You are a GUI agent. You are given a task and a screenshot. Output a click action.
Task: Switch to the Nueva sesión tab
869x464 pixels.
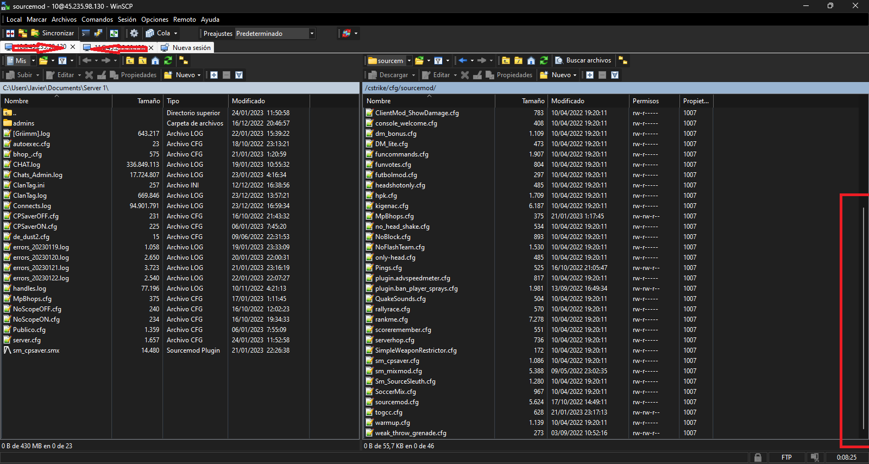(x=191, y=48)
